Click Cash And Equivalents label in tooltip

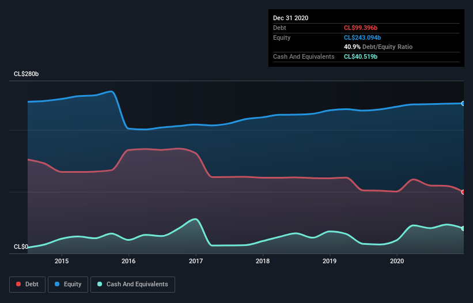(x=304, y=56)
